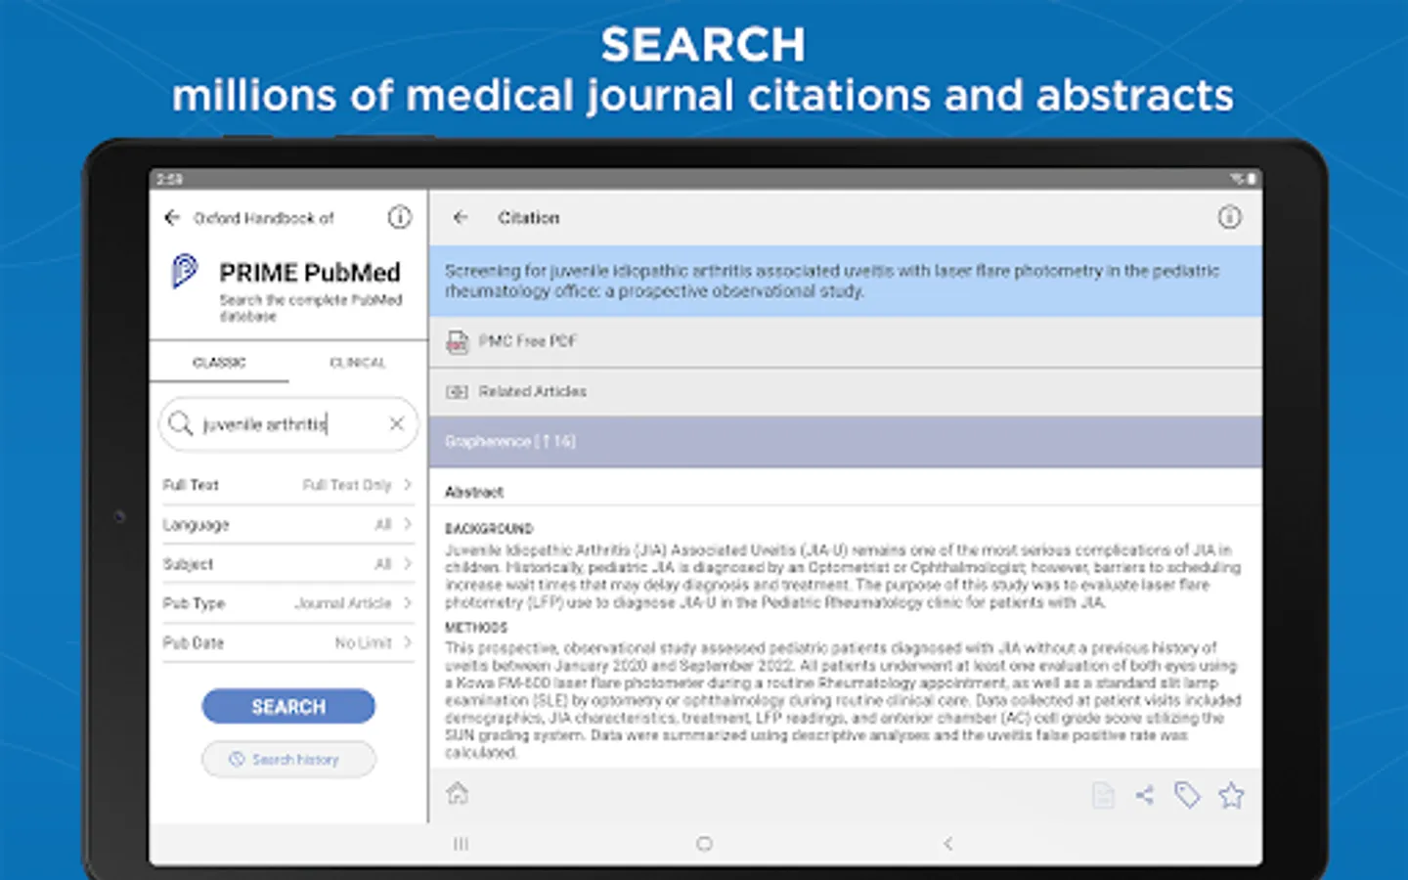Expand the Language filter chevron
This screenshot has width=1408, height=880.
click(407, 524)
